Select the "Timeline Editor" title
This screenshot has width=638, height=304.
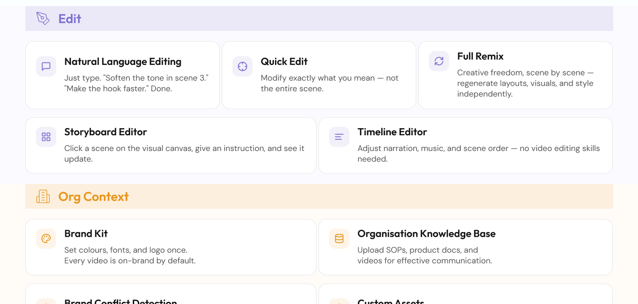[392, 132]
